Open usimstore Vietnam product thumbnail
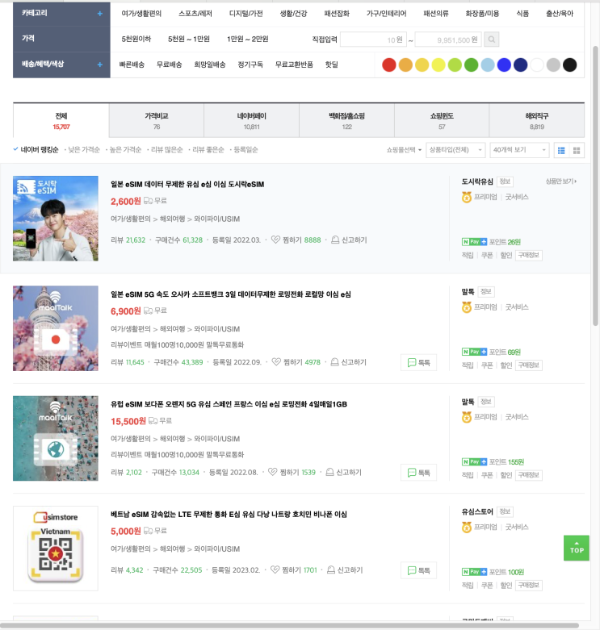The image size is (600, 630). coord(56,549)
